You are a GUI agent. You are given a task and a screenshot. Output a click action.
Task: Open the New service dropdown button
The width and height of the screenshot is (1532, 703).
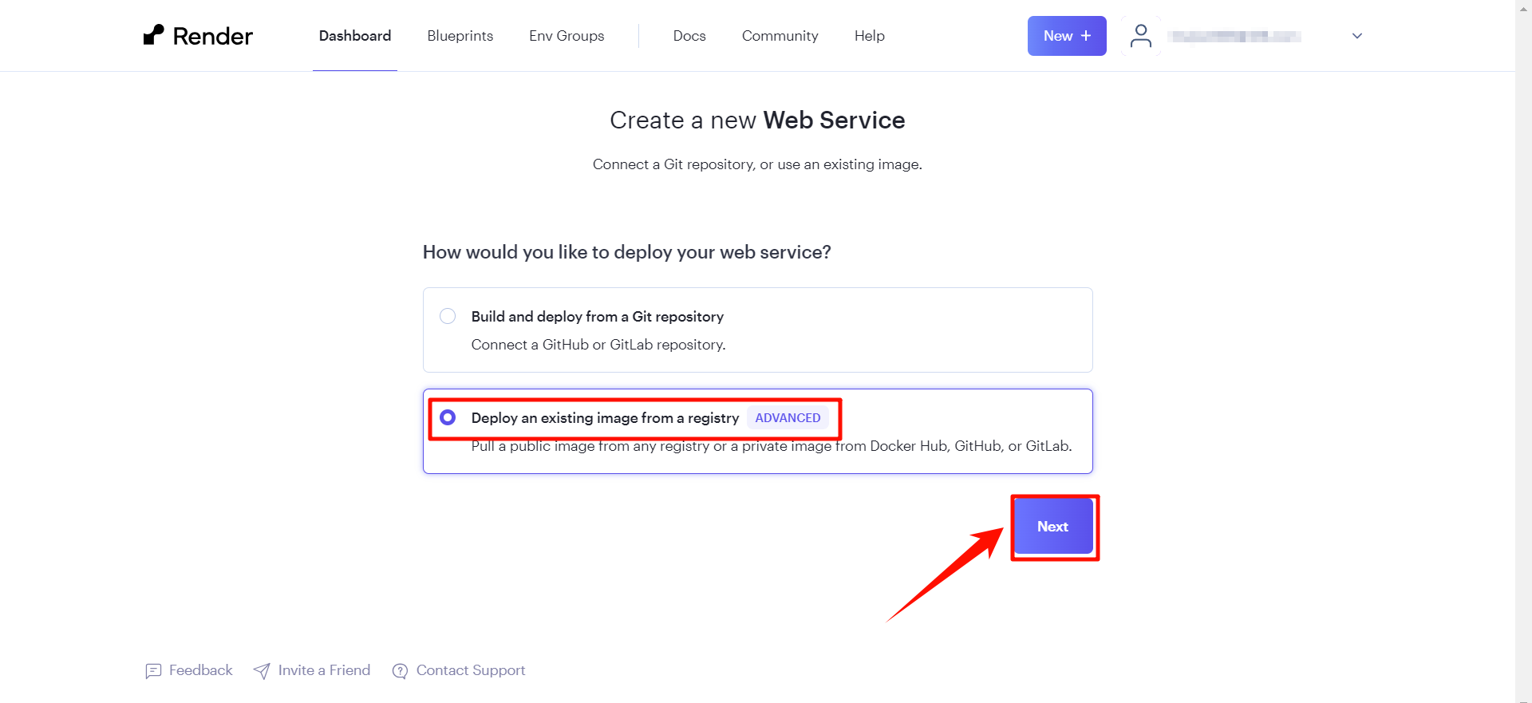pyautogui.click(x=1067, y=36)
